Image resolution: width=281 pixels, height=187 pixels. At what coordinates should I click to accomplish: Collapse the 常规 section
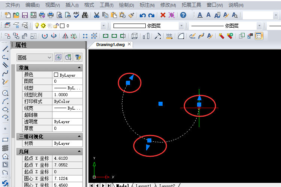tap(79, 67)
